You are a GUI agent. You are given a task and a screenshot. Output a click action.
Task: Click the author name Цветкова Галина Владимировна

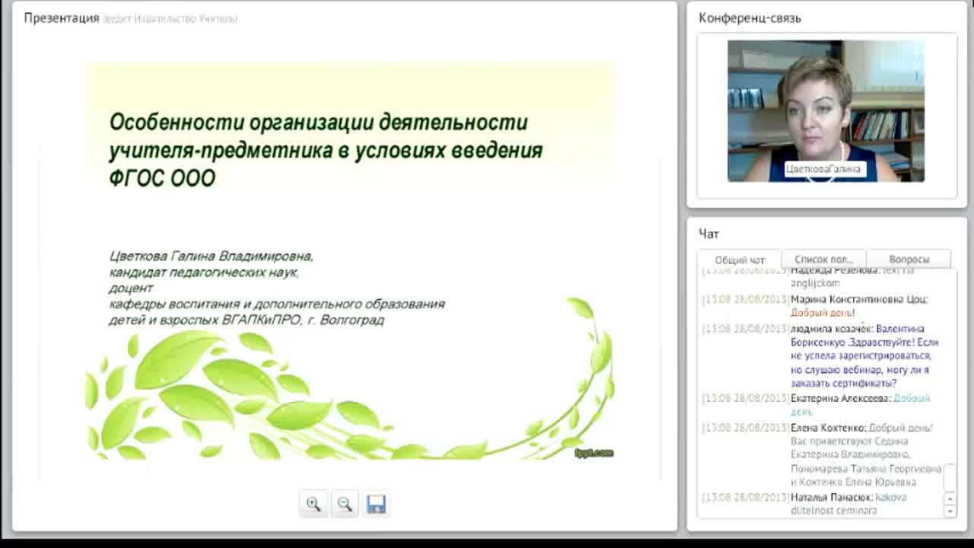pyautogui.click(x=211, y=256)
